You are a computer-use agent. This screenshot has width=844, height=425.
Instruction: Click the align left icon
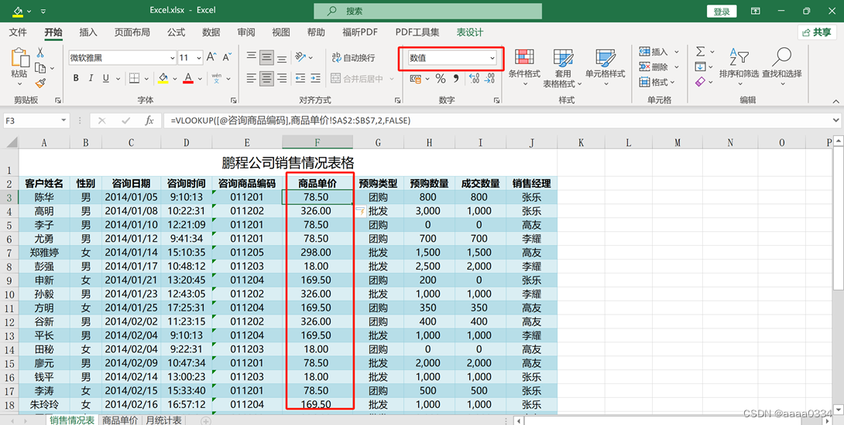pyautogui.click(x=252, y=79)
